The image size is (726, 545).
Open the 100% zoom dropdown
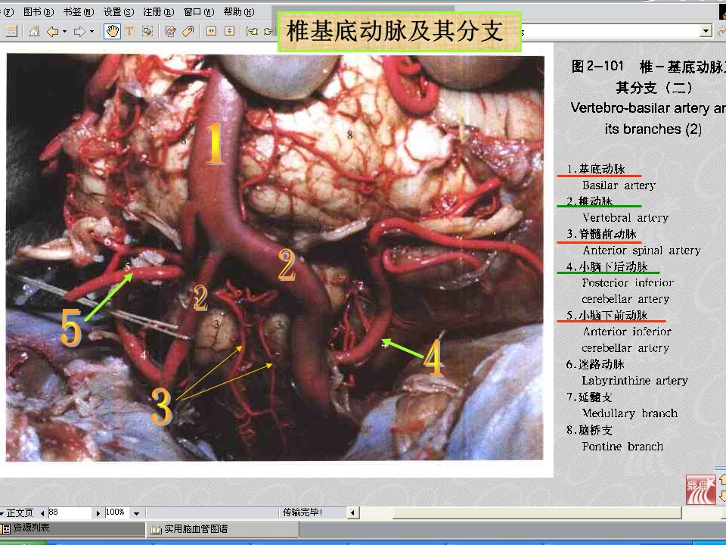[136, 513]
